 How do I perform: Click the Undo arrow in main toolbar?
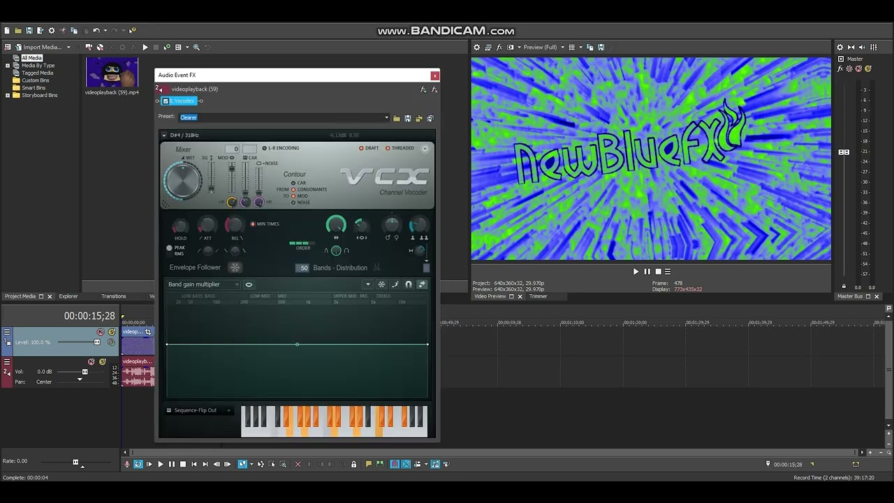tap(96, 31)
